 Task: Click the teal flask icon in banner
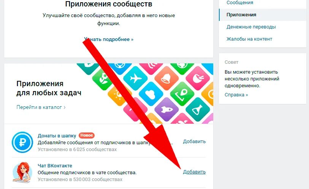[x=198, y=109]
